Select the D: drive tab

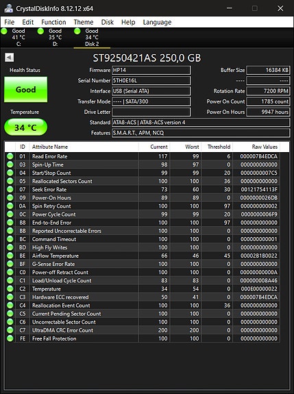55,38
